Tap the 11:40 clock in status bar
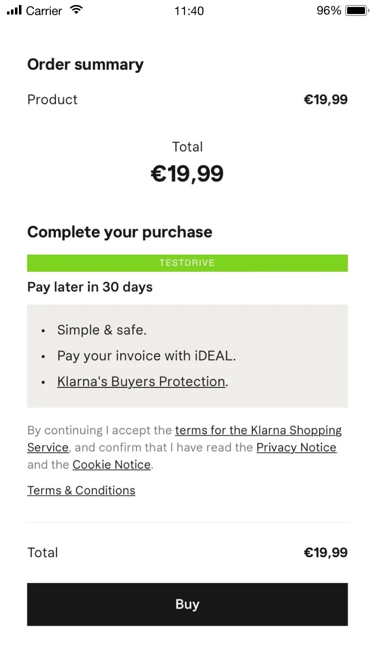Image resolution: width=374 pixels, height=666 pixels. [x=189, y=11]
